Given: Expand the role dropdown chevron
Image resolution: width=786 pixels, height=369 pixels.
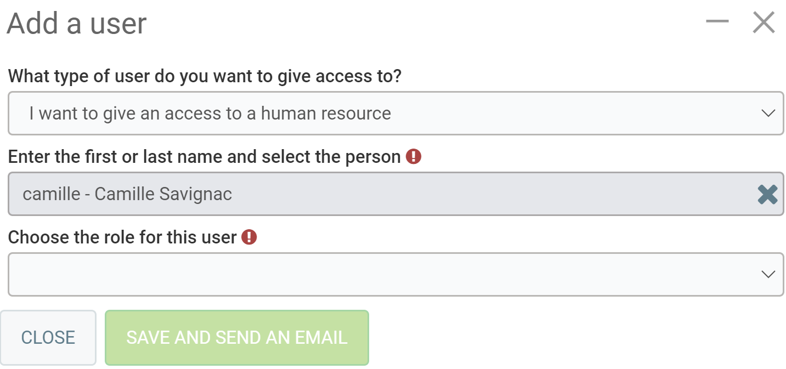Looking at the screenshot, I should [768, 274].
